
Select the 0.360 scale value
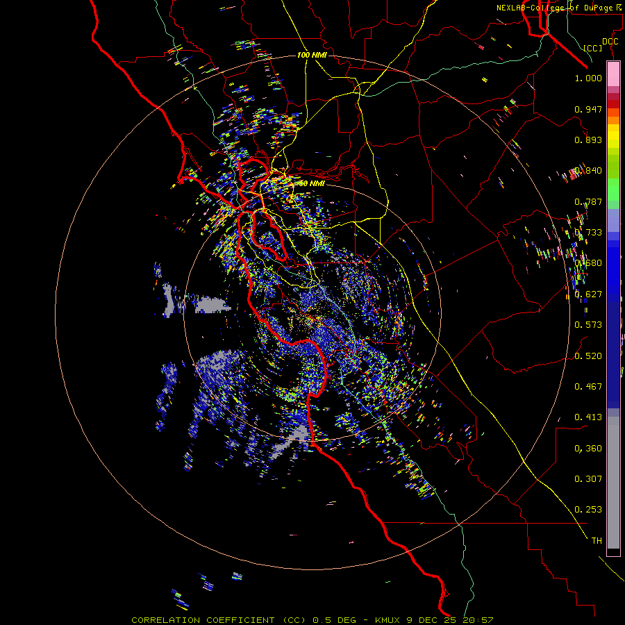click(x=588, y=449)
